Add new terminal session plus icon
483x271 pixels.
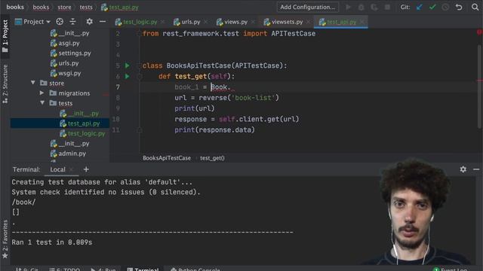pyautogui.click(x=86, y=169)
